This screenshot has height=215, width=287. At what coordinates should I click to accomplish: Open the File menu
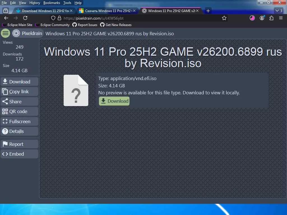[4, 3]
